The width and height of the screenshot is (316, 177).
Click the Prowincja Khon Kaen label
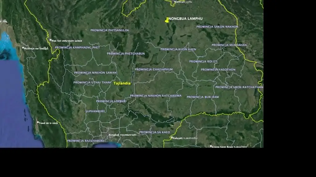pos(178,49)
